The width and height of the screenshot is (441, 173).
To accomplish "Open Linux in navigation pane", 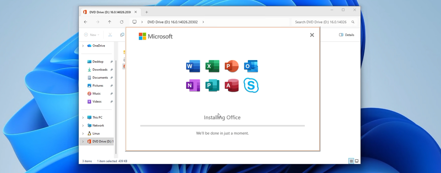I will coord(93,134).
